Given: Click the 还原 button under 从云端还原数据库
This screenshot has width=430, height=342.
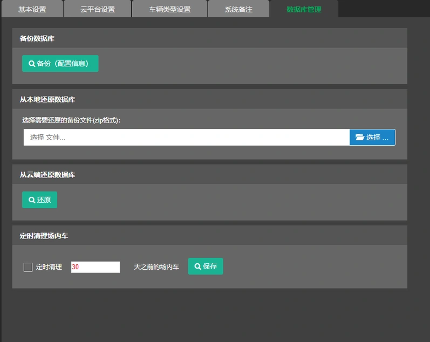Looking at the screenshot, I should [39, 200].
